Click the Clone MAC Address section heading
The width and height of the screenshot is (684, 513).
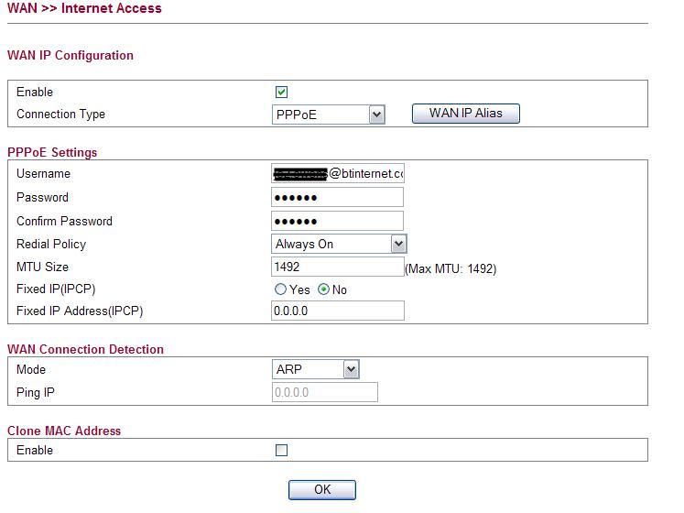click(x=64, y=431)
